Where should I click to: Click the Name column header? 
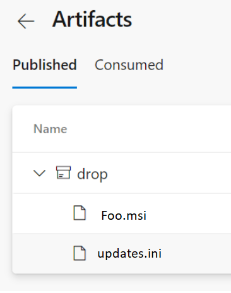pyautogui.click(x=50, y=129)
